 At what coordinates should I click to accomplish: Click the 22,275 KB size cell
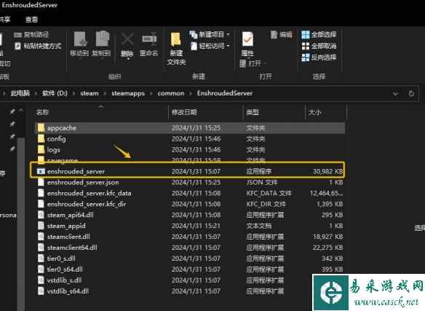point(327,247)
